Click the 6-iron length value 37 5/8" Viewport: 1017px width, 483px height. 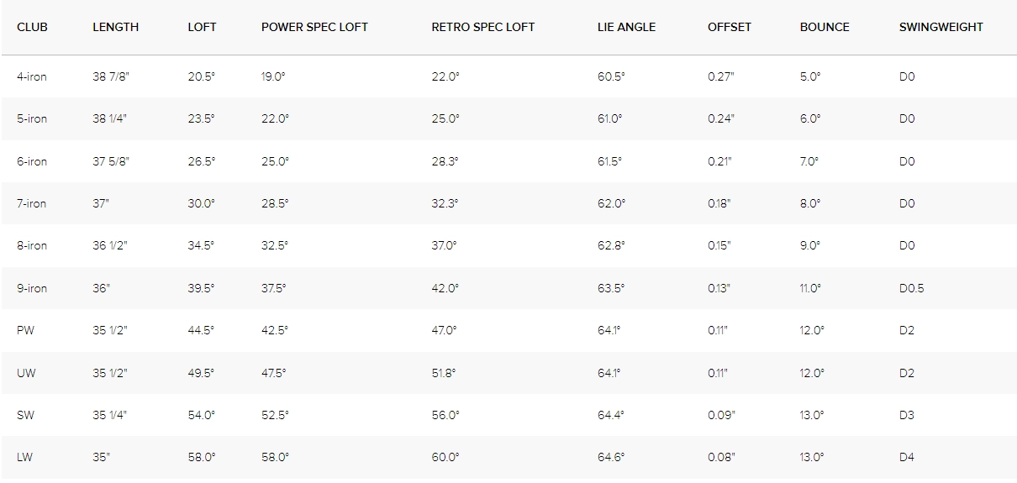(111, 161)
